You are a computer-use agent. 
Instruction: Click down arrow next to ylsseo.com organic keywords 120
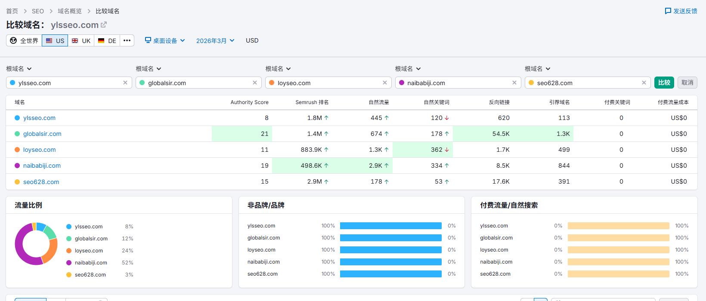click(447, 118)
